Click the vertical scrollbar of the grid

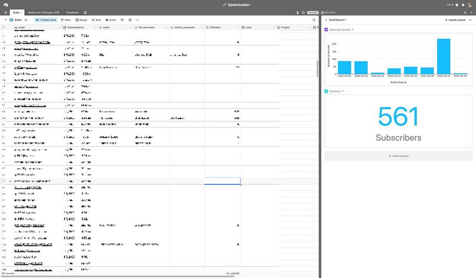317,68
